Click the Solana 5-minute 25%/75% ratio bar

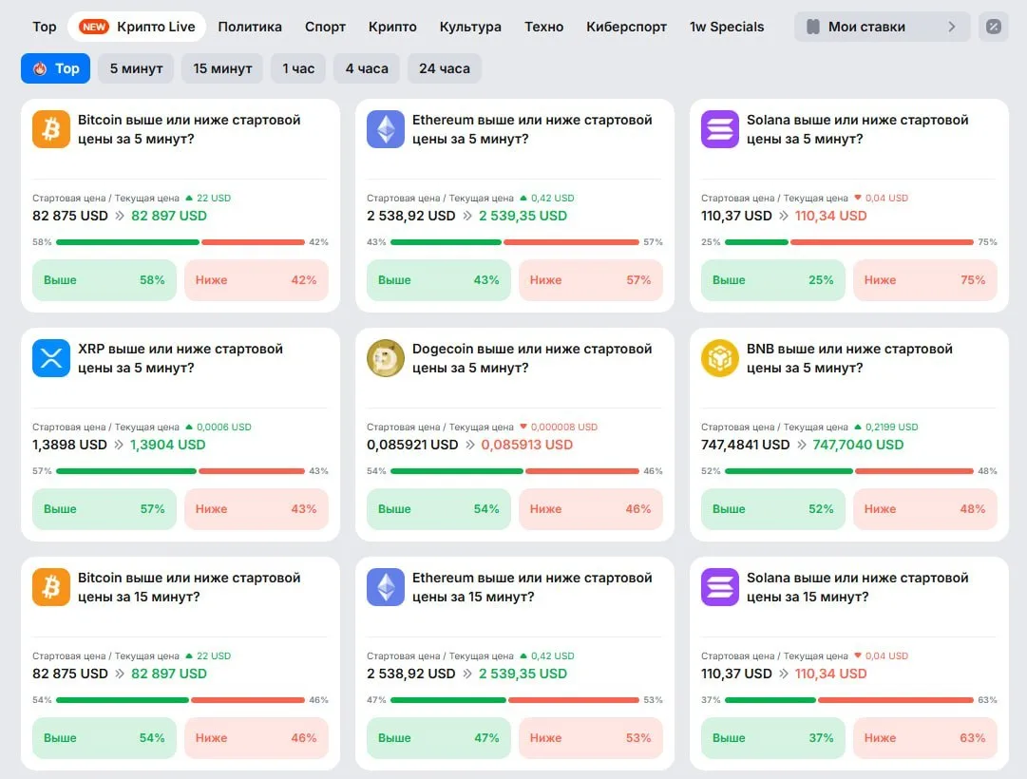(x=848, y=242)
